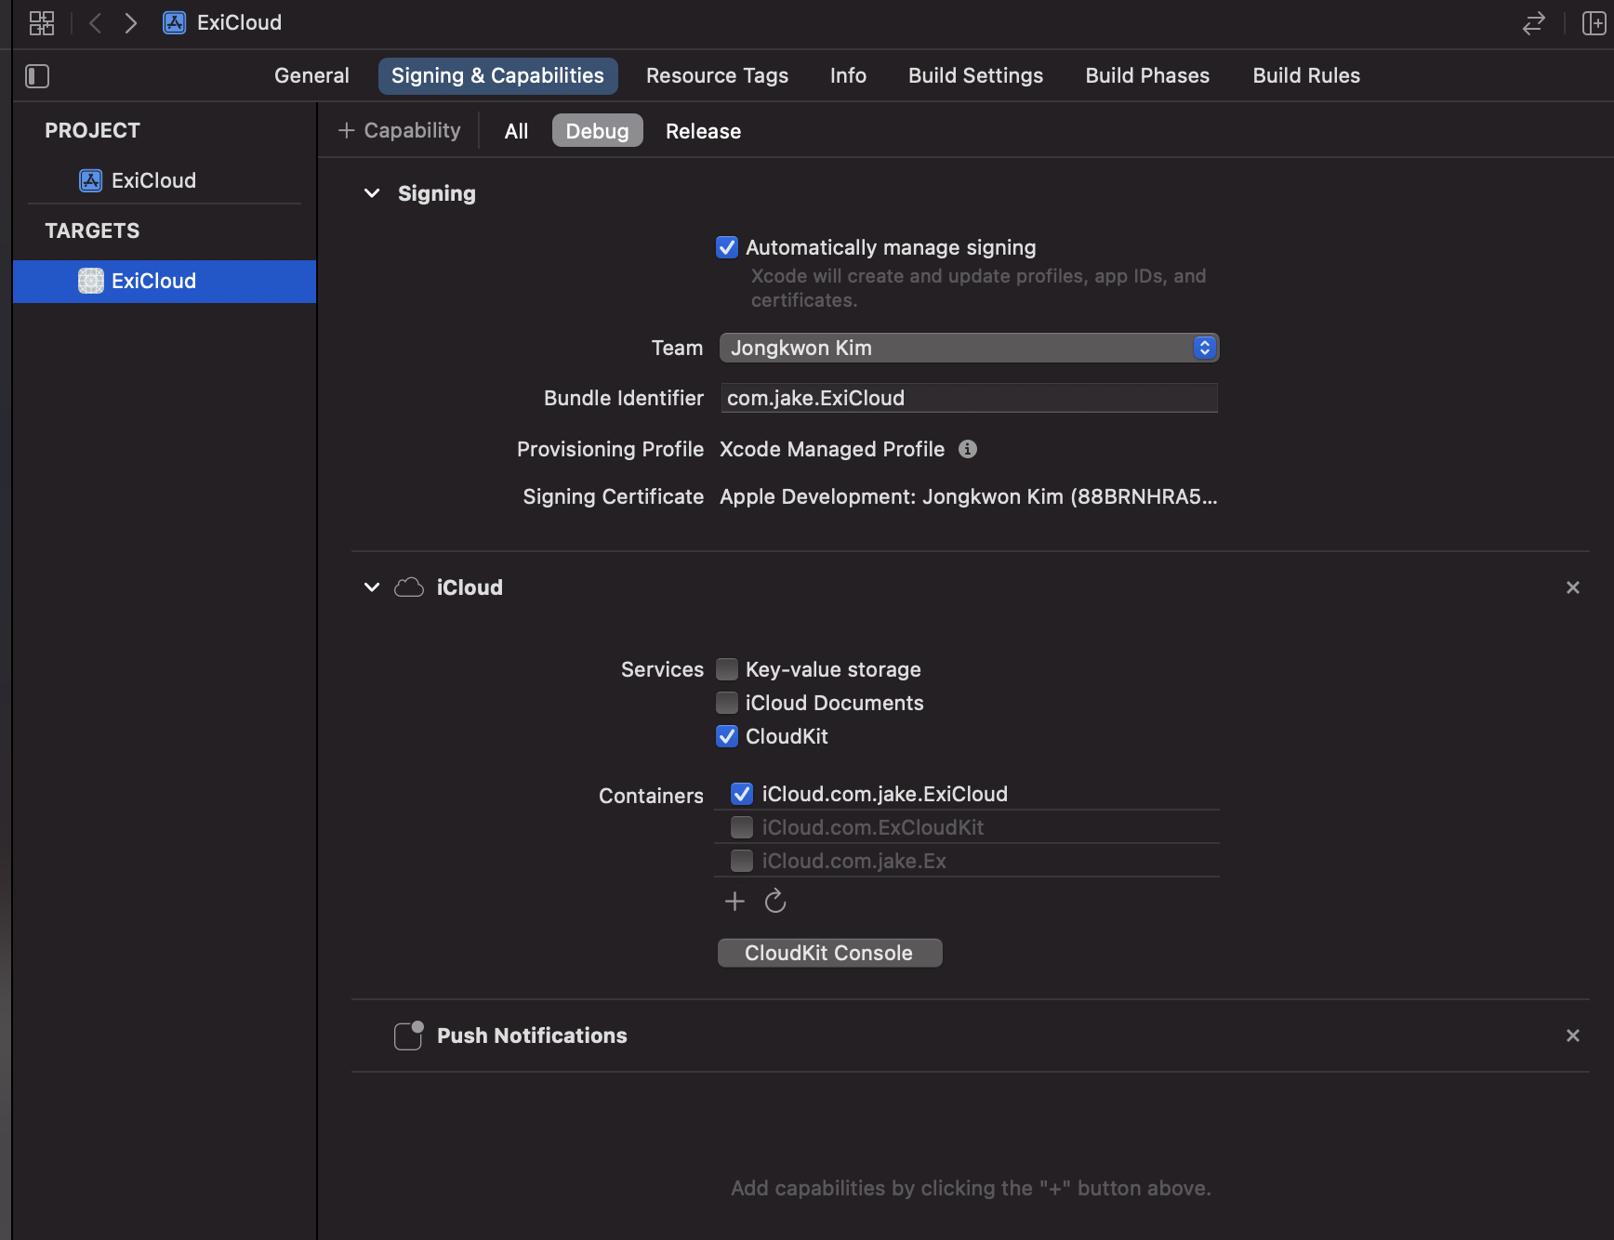Click the Signing section heading
This screenshot has width=1614, height=1240.
[436, 193]
